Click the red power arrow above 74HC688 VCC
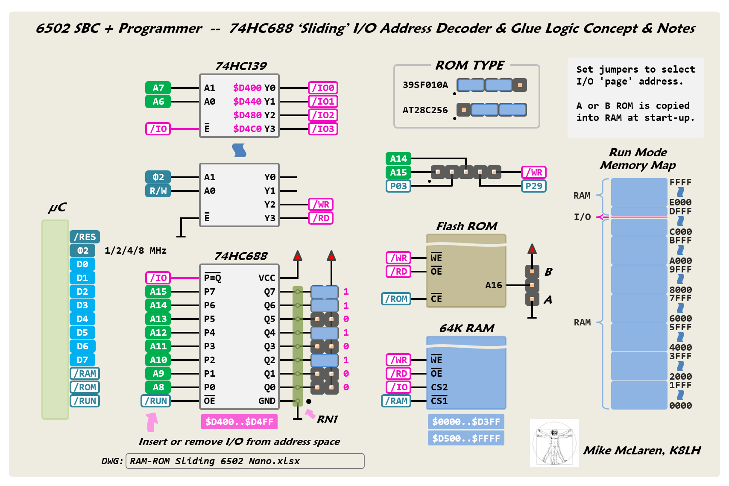Image resolution: width=729 pixels, height=486 pixels. pyautogui.click(x=298, y=256)
